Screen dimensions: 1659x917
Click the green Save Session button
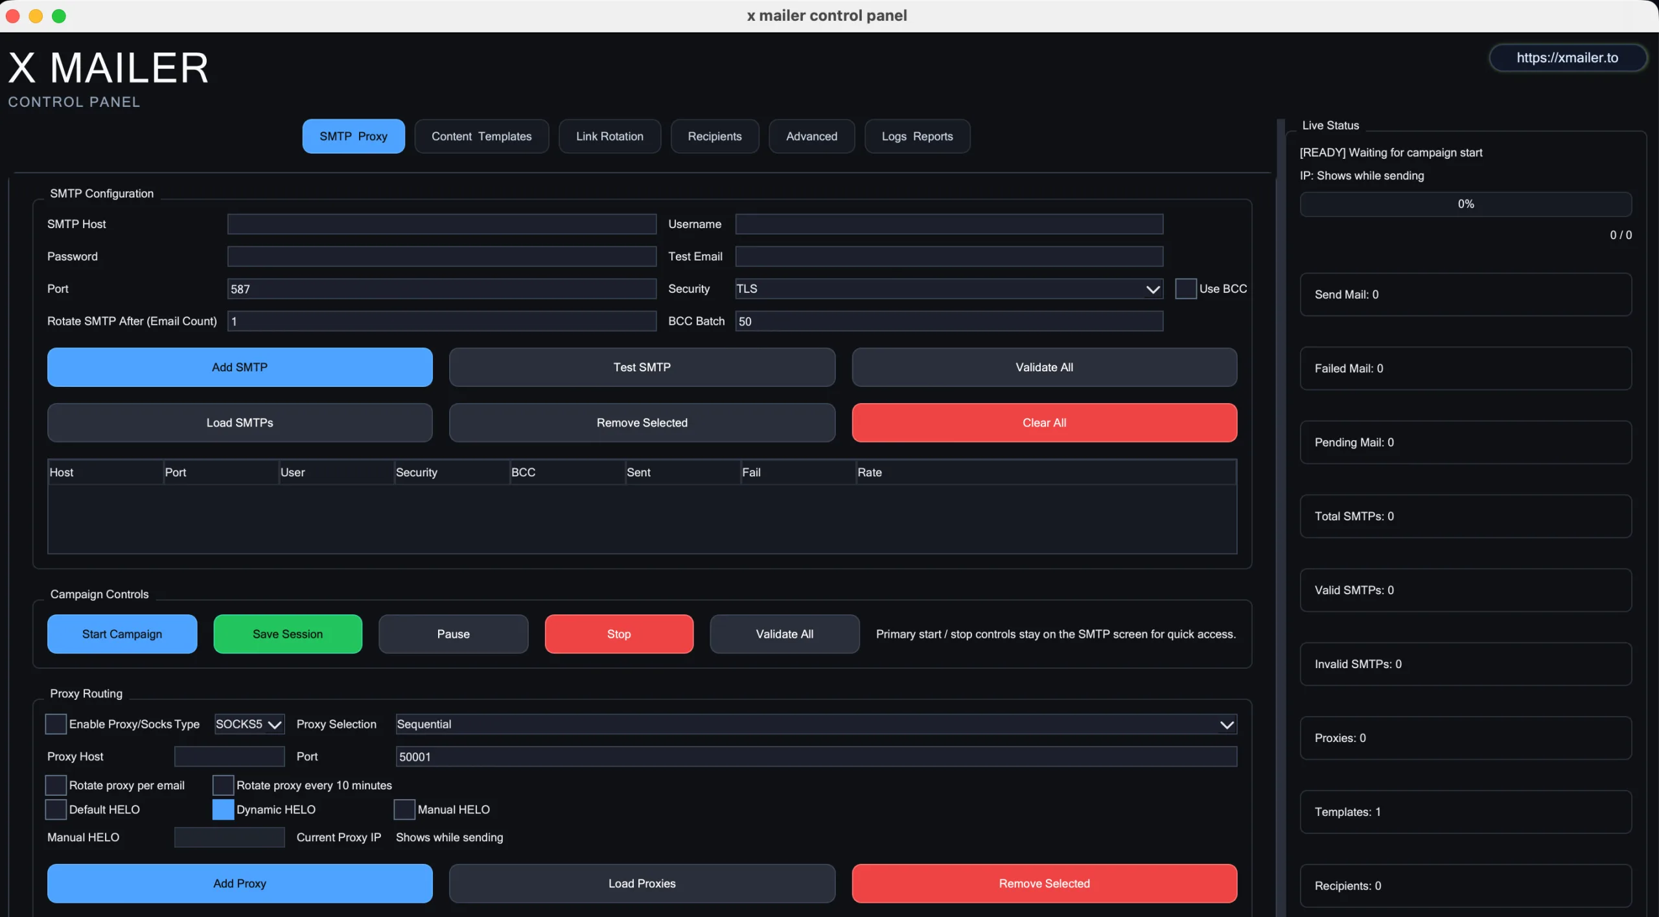click(x=288, y=634)
